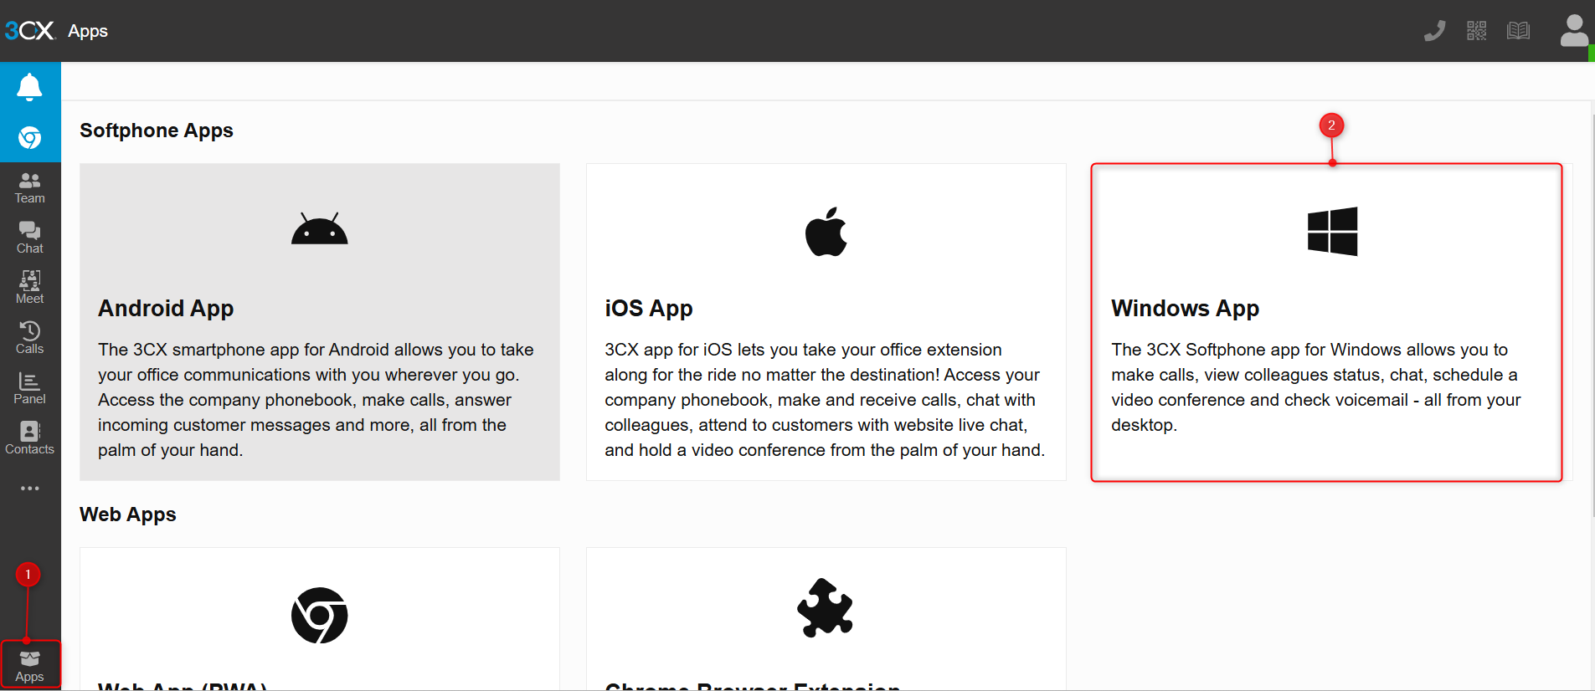Viewport: 1595px width, 691px height.
Task: Open the Team section in the sidebar
Action: (x=29, y=188)
